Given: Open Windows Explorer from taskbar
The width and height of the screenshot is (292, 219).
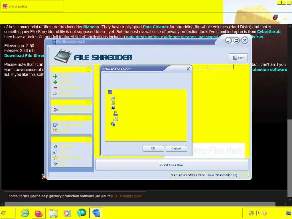Looking at the screenshot, I should (53, 213).
